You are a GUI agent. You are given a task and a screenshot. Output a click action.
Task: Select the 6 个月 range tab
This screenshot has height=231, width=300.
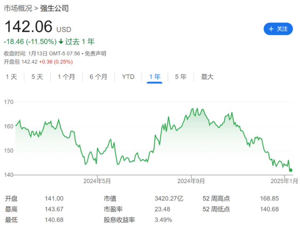click(98, 77)
